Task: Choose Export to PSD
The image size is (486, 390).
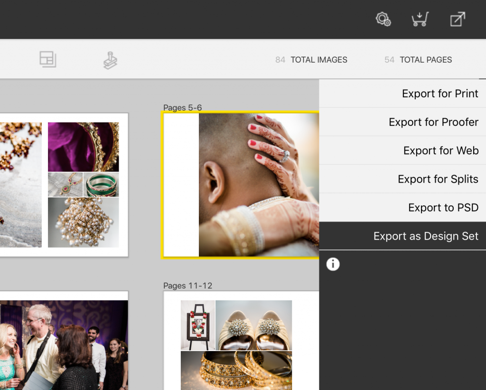Action: click(x=402, y=207)
